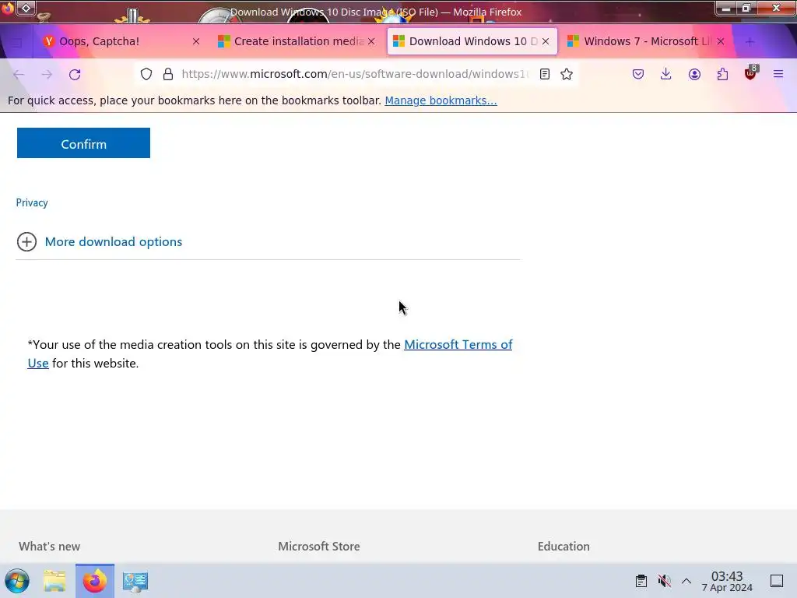Open clipboard manager tray icon

pos(641,581)
